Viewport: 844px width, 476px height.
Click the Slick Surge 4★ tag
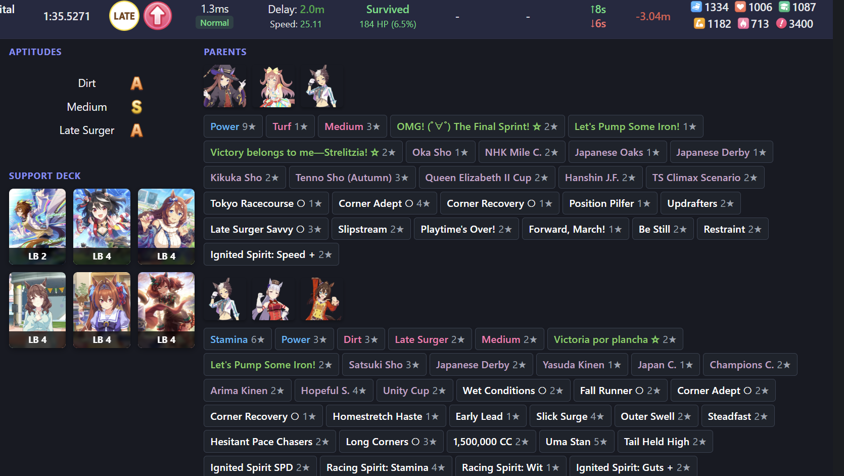(571, 416)
